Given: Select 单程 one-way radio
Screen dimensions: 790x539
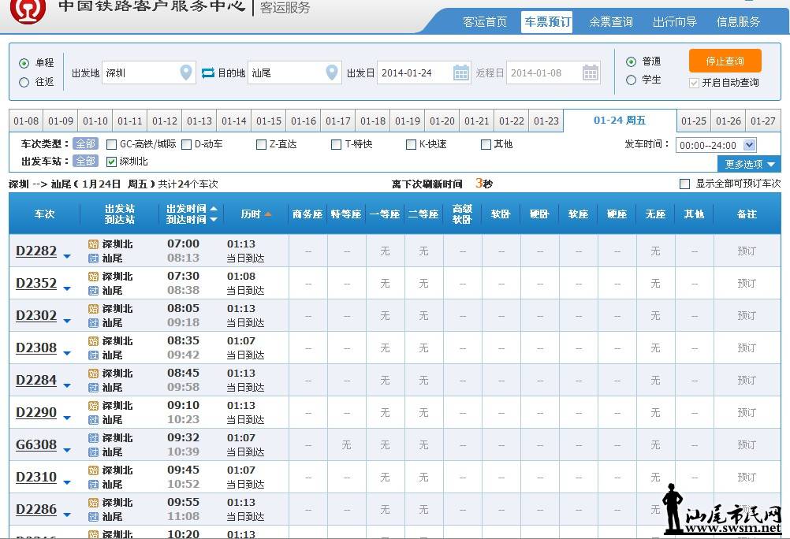Looking at the screenshot, I should [x=24, y=64].
